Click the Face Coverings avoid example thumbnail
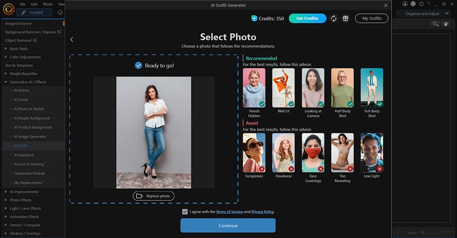 313,153
